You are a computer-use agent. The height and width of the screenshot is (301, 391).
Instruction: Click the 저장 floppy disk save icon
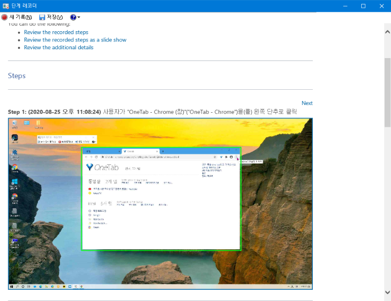coord(43,17)
